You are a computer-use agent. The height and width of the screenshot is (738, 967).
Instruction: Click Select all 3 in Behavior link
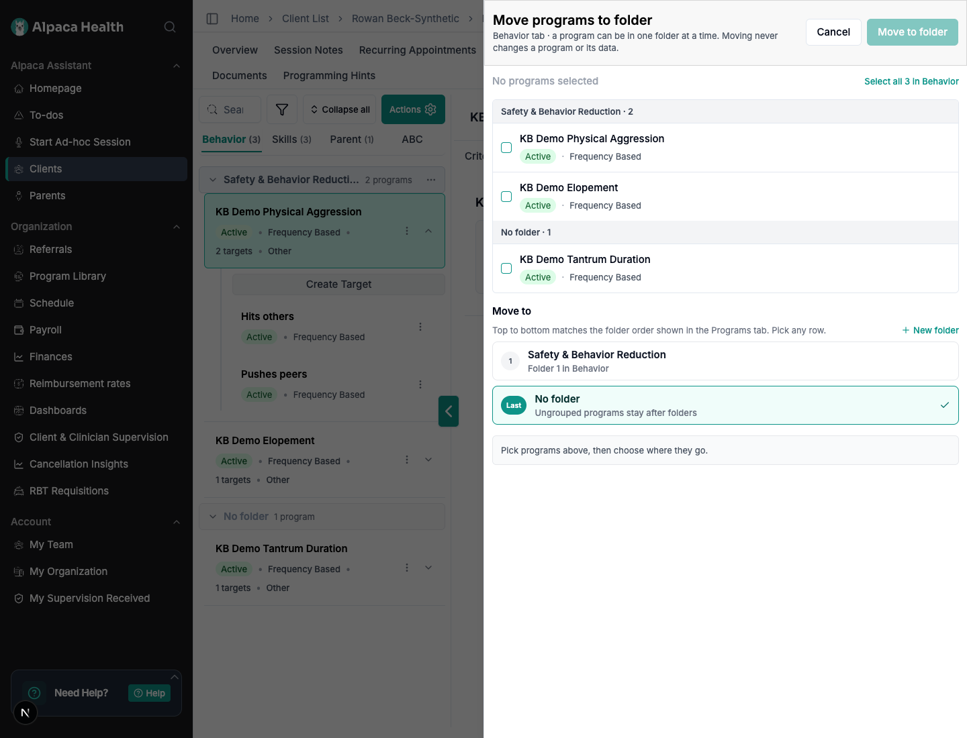[911, 81]
